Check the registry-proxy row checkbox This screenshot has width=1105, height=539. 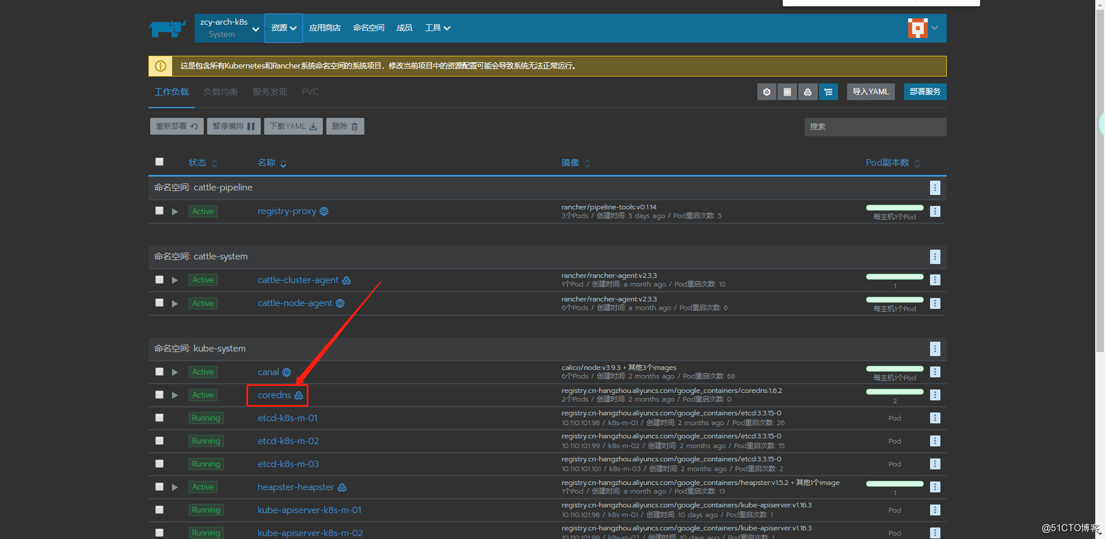[x=159, y=211]
